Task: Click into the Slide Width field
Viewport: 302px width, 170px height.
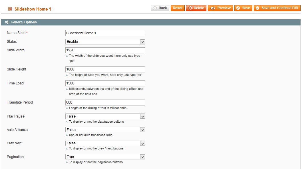Action: (x=105, y=50)
